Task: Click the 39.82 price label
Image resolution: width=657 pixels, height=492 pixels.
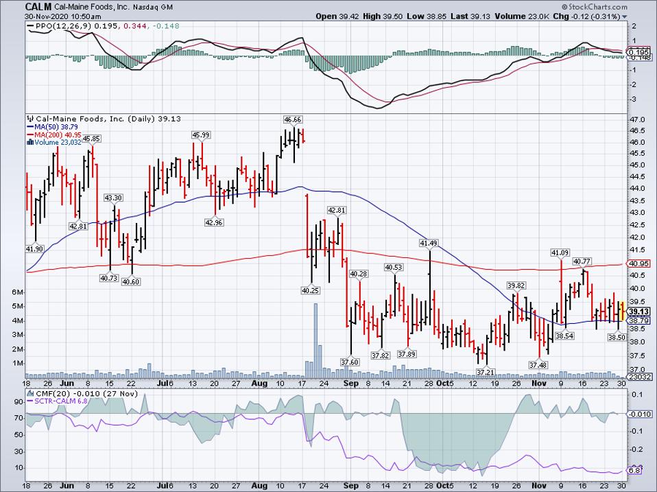Action: (516, 286)
